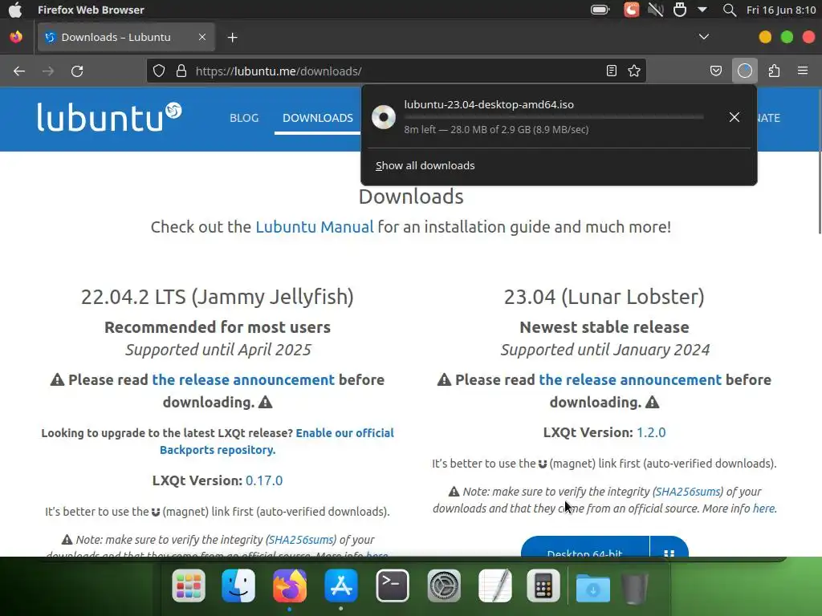Open the search magnifier in top bar
This screenshot has width=822, height=616.
pyautogui.click(x=729, y=10)
